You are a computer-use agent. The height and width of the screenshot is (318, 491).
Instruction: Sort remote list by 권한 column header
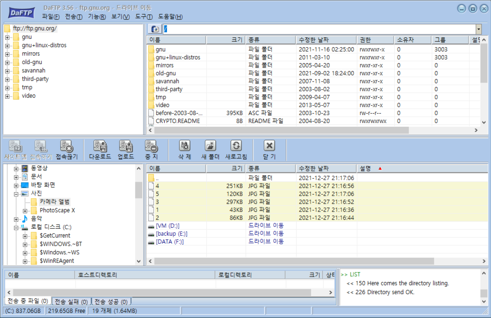point(375,40)
